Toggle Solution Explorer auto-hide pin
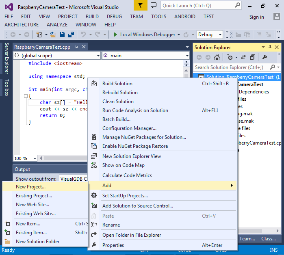The image size is (284, 255). pyautogui.click(x=270, y=47)
